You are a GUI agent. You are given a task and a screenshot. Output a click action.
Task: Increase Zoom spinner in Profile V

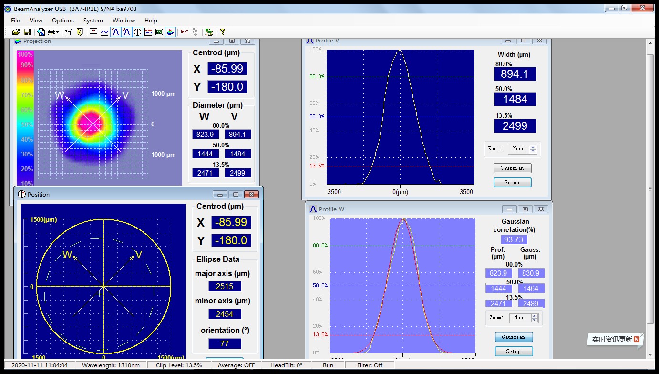[533, 147]
